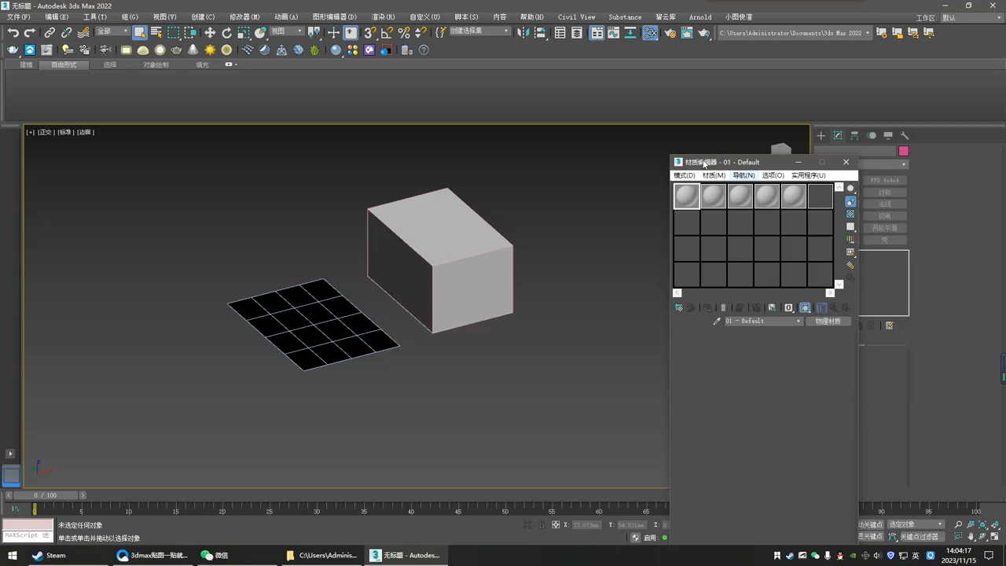Click the Bind to Space Warp icon

pos(83,32)
